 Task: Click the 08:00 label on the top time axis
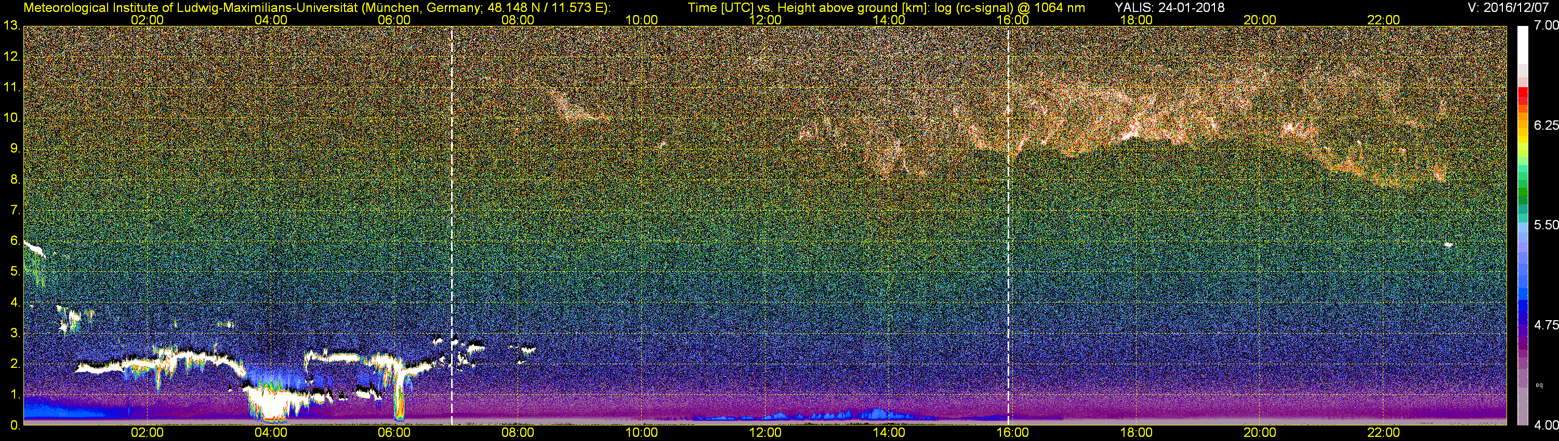[x=518, y=20]
